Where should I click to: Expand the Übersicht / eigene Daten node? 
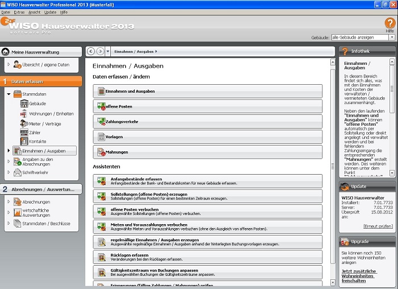click(x=9, y=64)
